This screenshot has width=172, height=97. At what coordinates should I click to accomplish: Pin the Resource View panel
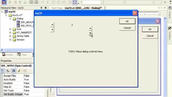(x=41, y=8)
